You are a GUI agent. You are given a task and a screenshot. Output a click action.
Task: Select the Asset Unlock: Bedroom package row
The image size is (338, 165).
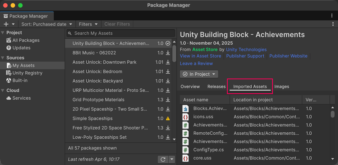click(118, 72)
